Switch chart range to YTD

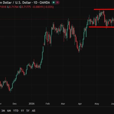[x=16, y=111]
